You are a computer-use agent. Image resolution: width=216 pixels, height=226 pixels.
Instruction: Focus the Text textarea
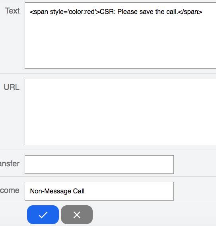[120, 35]
